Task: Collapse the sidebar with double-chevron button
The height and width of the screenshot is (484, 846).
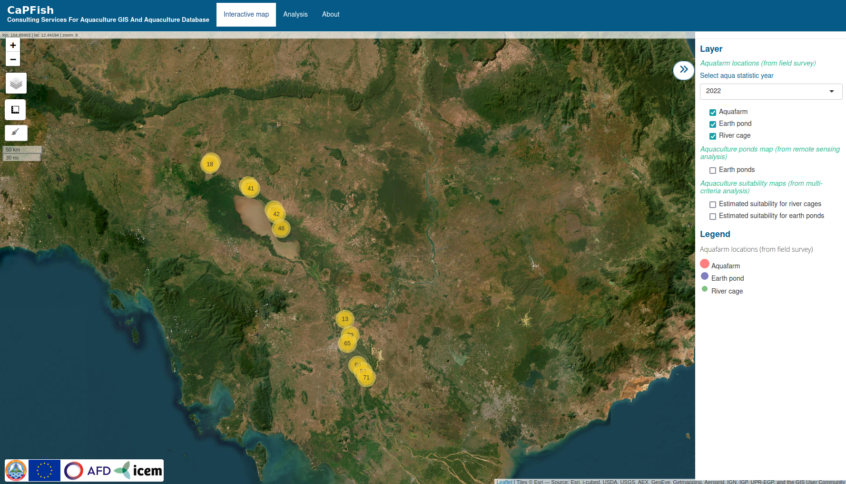Action: pyautogui.click(x=683, y=70)
